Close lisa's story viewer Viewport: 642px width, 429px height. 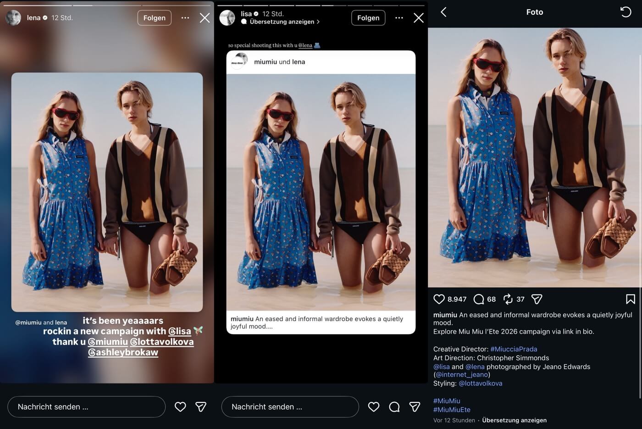(418, 18)
